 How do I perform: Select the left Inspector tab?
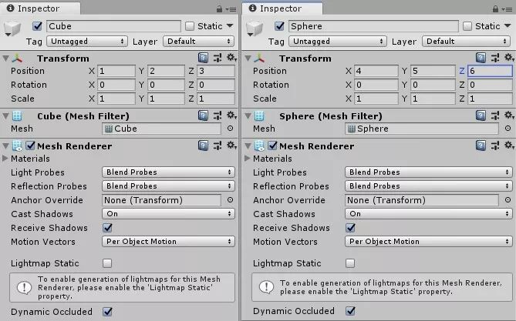(40, 8)
